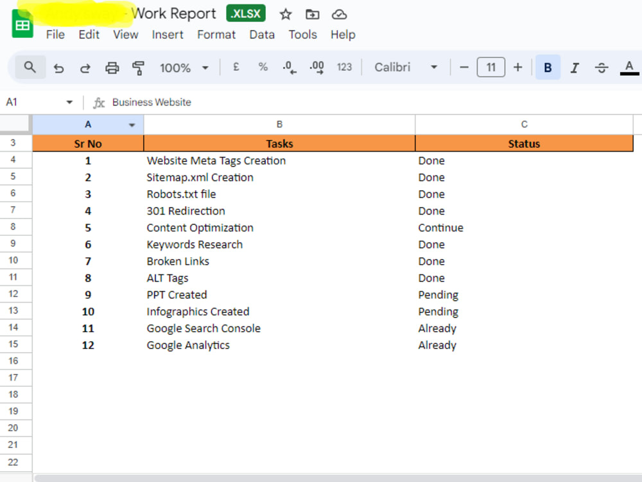
Task: Select the Broken Links cell
Action: pyautogui.click(x=279, y=262)
